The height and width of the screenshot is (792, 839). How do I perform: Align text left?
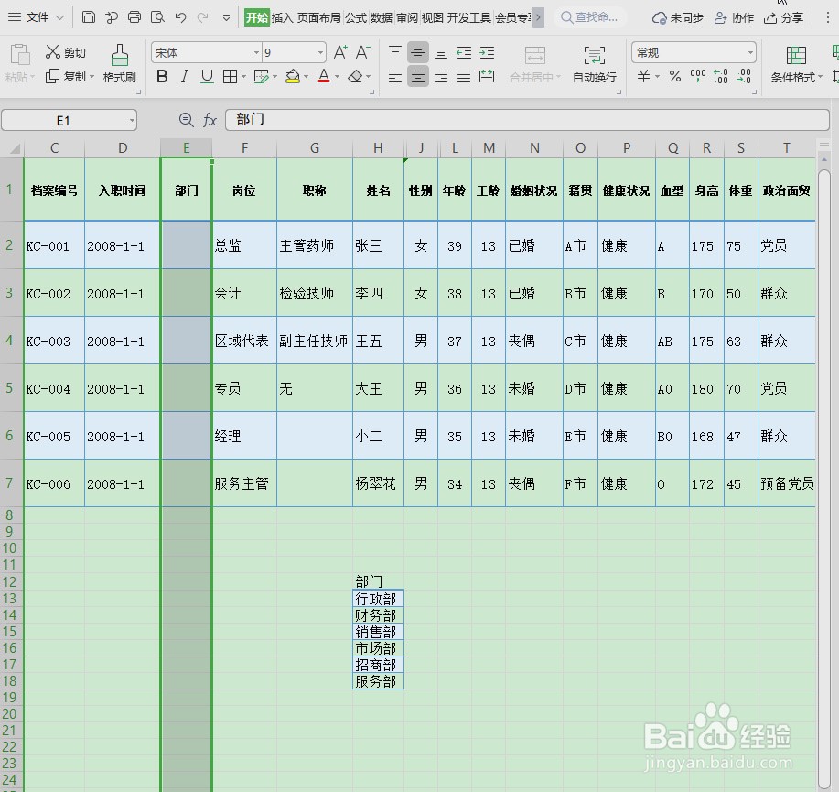point(395,77)
